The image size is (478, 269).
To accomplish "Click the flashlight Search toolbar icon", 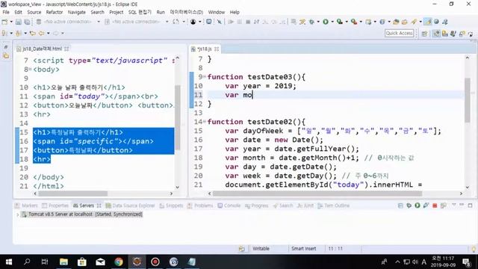I will pos(414,22).
